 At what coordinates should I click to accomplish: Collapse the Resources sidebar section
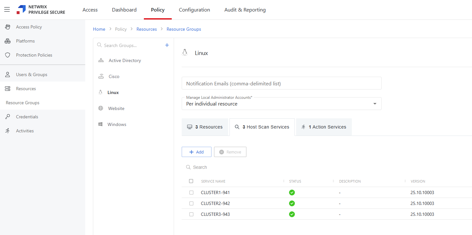pyautogui.click(x=26, y=89)
